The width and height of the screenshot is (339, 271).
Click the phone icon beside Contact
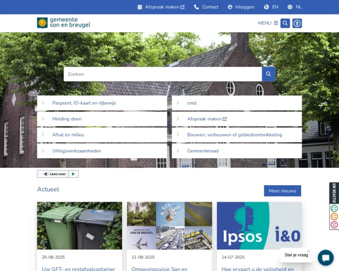point(196,7)
